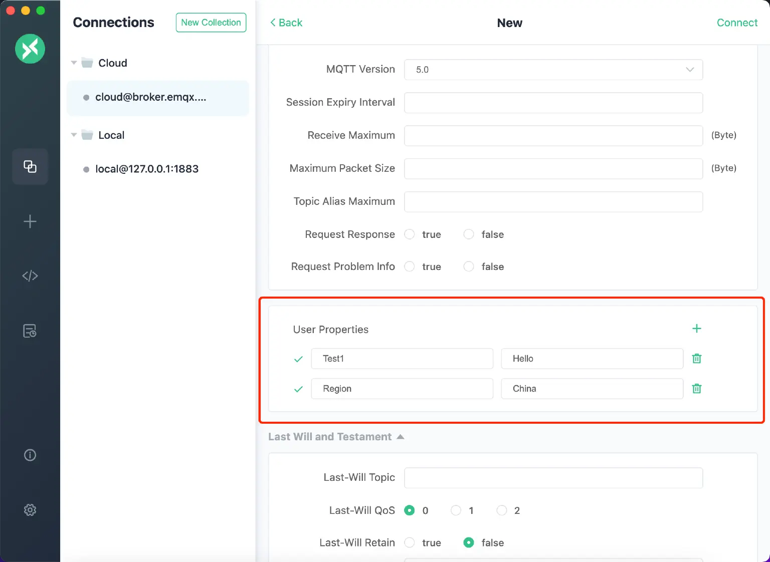Select false for Request Problem Info
Viewport: 770px width, 562px height.
pyautogui.click(x=468, y=266)
